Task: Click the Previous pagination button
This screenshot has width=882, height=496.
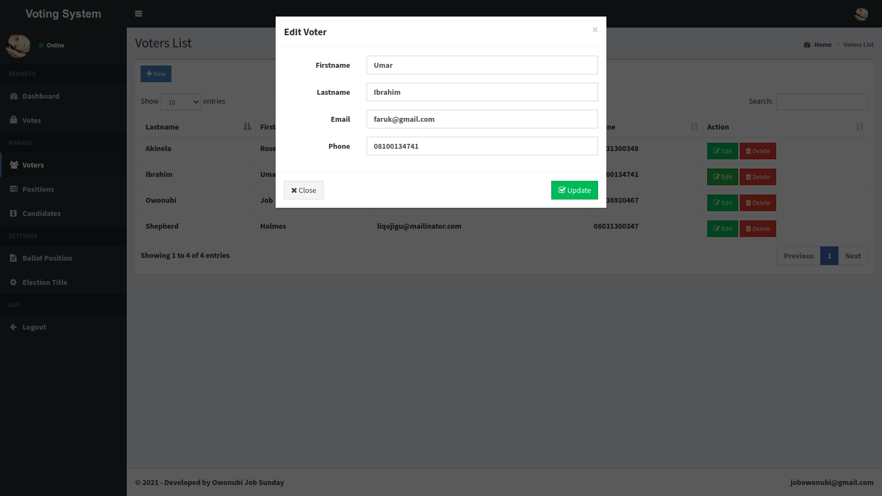Action: (799, 256)
